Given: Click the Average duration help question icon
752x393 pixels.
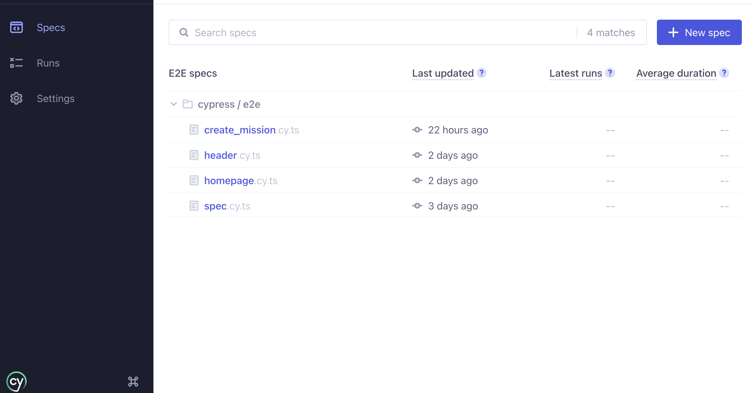Looking at the screenshot, I should pyautogui.click(x=724, y=73).
